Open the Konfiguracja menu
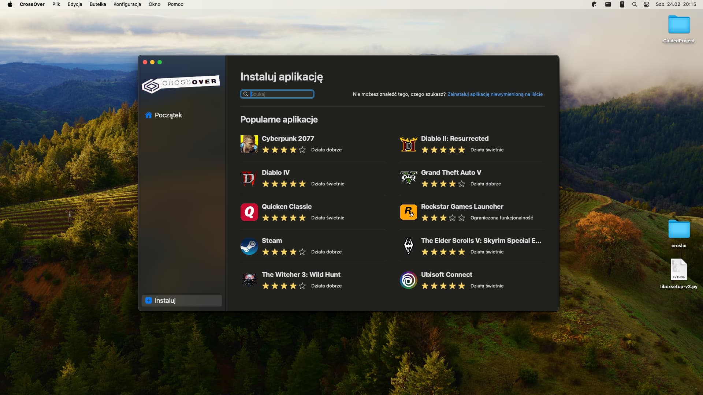Image resolution: width=703 pixels, height=395 pixels. (x=127, y=4)
